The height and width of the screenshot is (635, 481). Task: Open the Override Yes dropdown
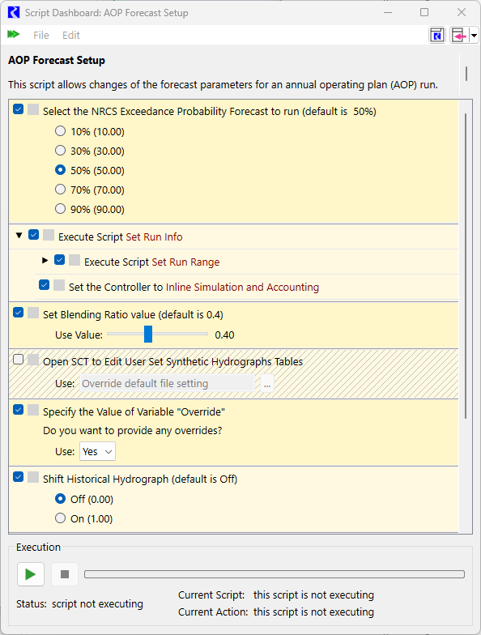[97, 451]
